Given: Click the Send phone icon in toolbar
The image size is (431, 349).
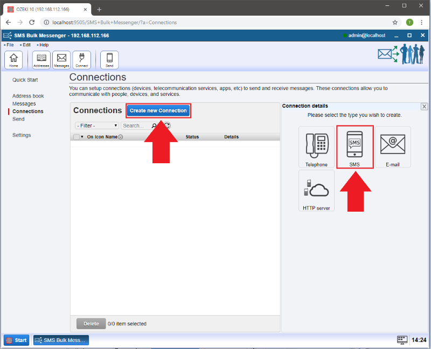Looking at the screenshot, I should (x=109, y=60).
